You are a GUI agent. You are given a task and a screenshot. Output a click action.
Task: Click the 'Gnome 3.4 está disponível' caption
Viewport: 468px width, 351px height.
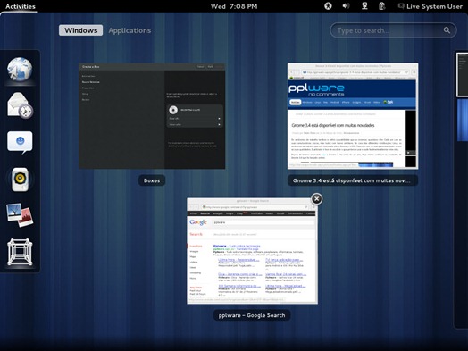(353, 180)
